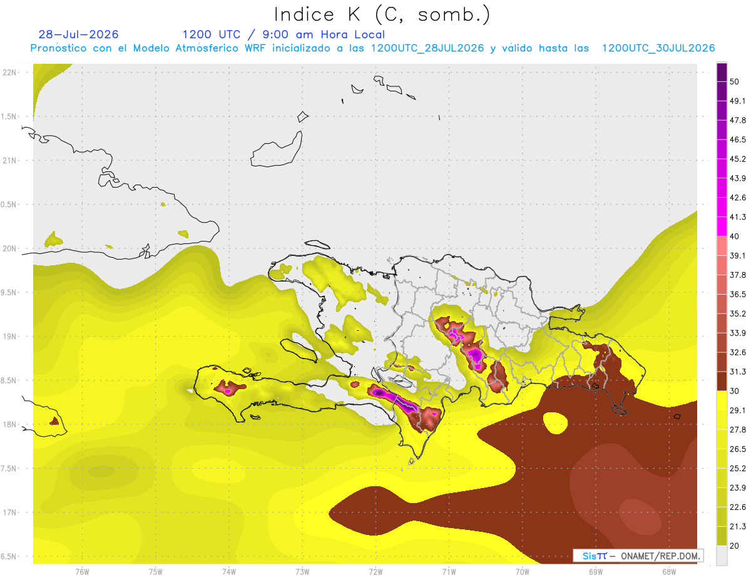
Task: Click the legend value '22.6'
Action: click(x=738, y=507)
